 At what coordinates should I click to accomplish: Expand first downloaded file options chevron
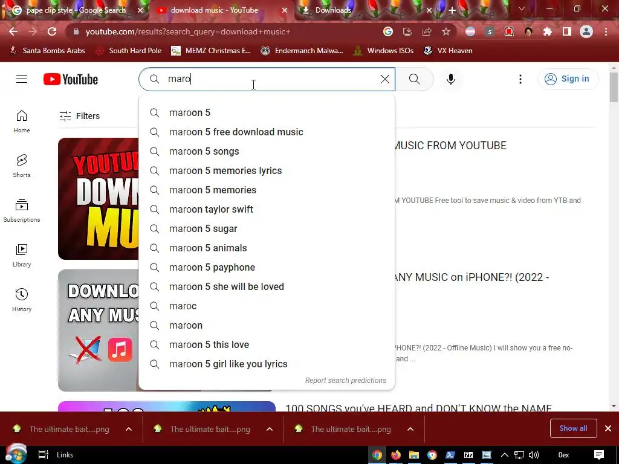point(129,429)
